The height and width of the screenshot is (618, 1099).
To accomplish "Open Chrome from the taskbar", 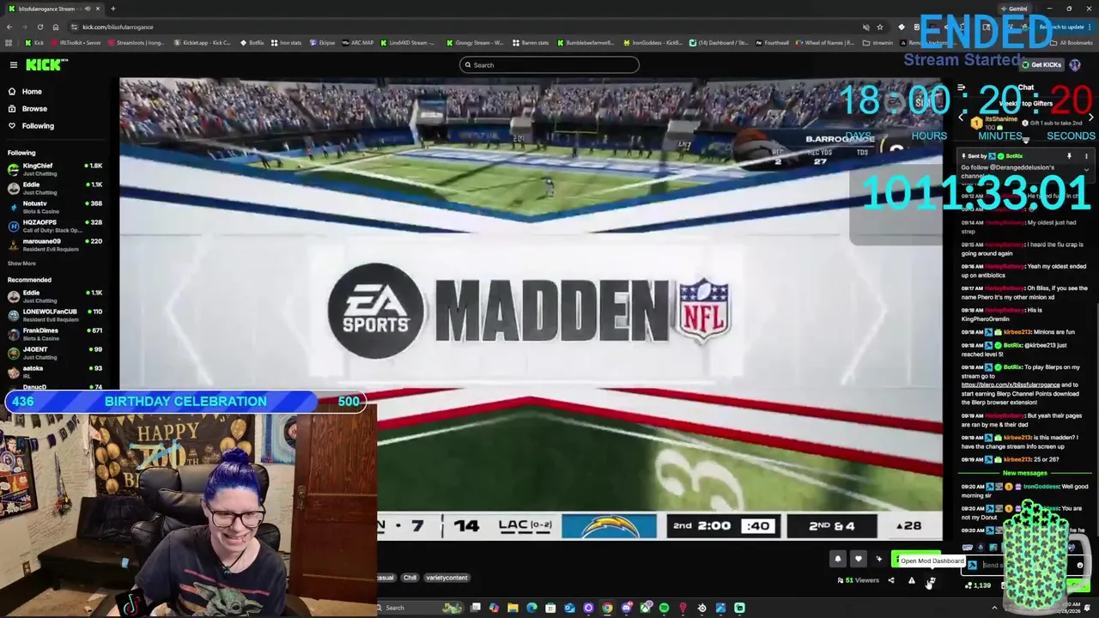I will [x=607, y=608].
